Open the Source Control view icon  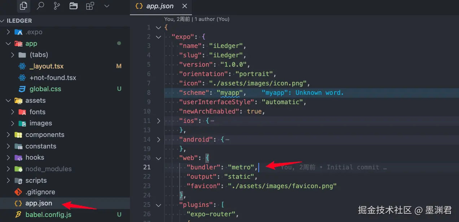[57, 6]
